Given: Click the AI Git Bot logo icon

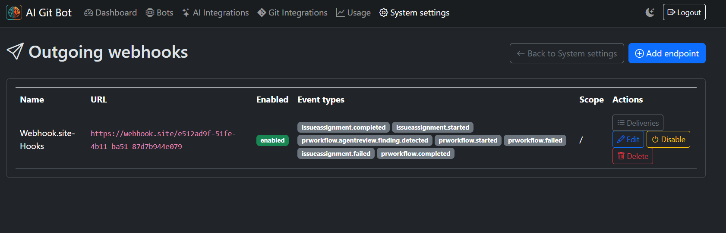Looking at the screenshot, I should tap(14, 12).
